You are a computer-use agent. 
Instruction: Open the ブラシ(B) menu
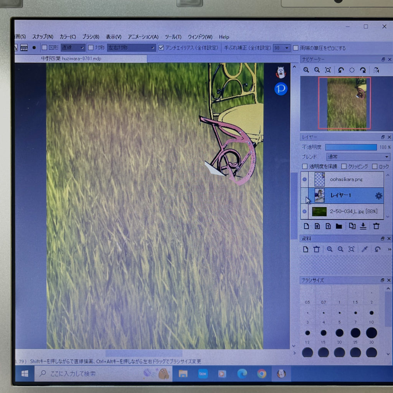click(91, 37)
